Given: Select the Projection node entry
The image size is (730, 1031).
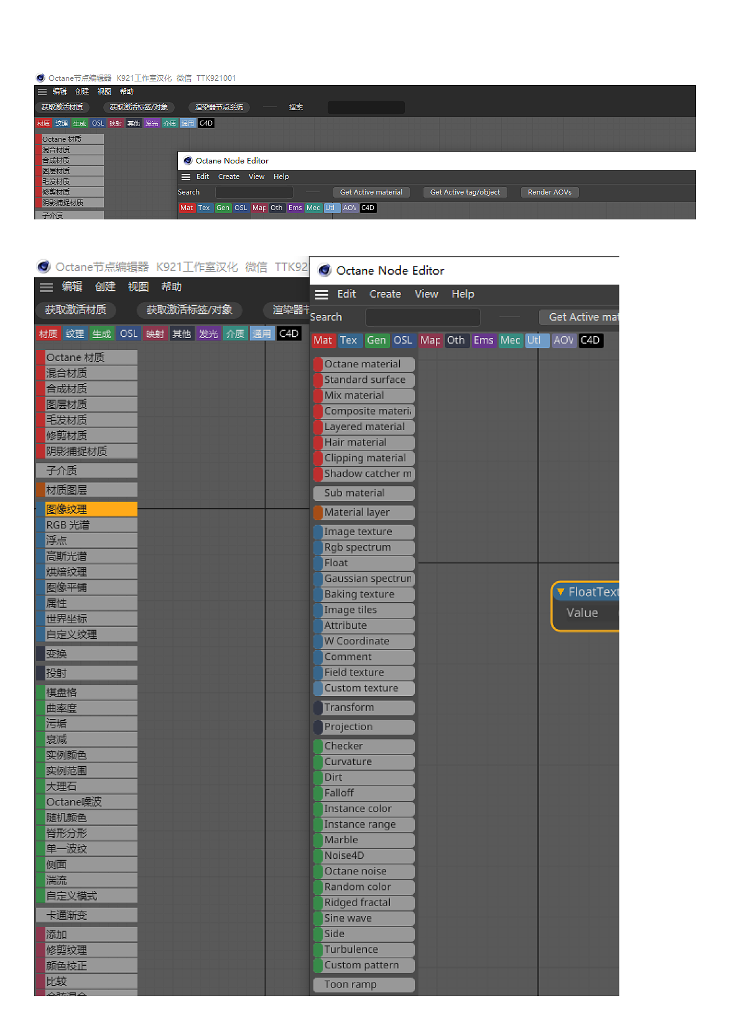Looking at the screenshot, I should (364, 726).
